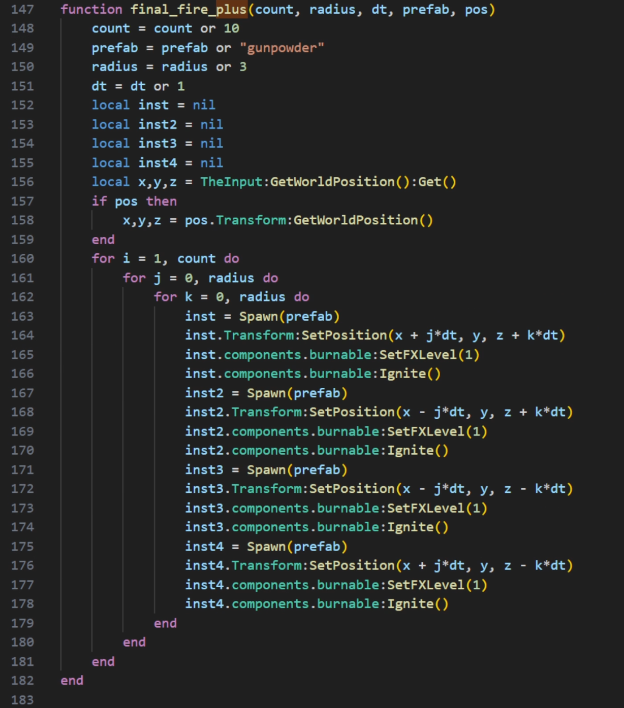
Task: Click 'inst = Spawn(prefab)' on line 163
Action: [262, 317]
